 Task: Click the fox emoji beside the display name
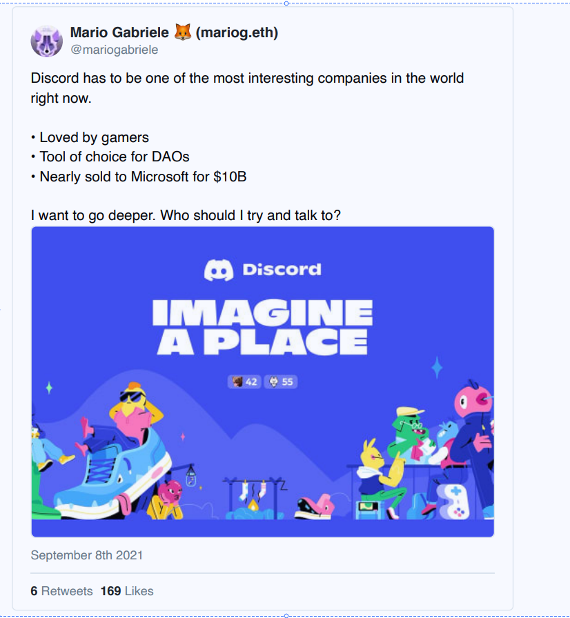tap(184, 32)
